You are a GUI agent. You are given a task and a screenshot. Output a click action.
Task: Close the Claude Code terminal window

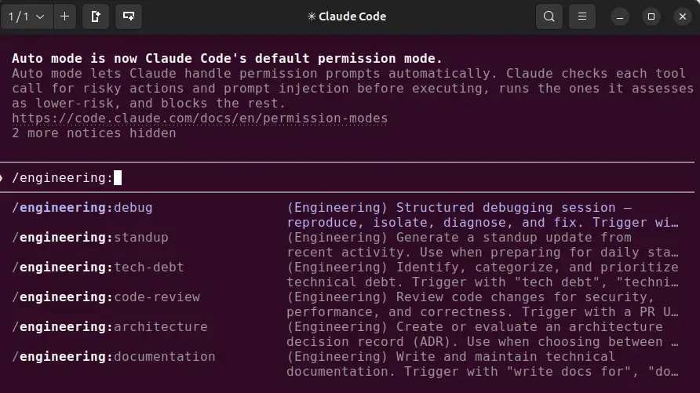click(683, 17)
